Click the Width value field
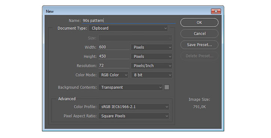This screenshot has height=138, width=271. [114, 47]
